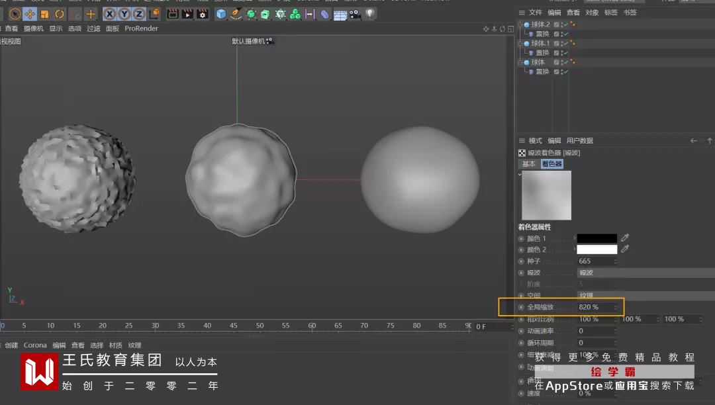715x405 pixels.
Task: Open 颜色 1 black color swatch
Action: (x=597, y=238)
